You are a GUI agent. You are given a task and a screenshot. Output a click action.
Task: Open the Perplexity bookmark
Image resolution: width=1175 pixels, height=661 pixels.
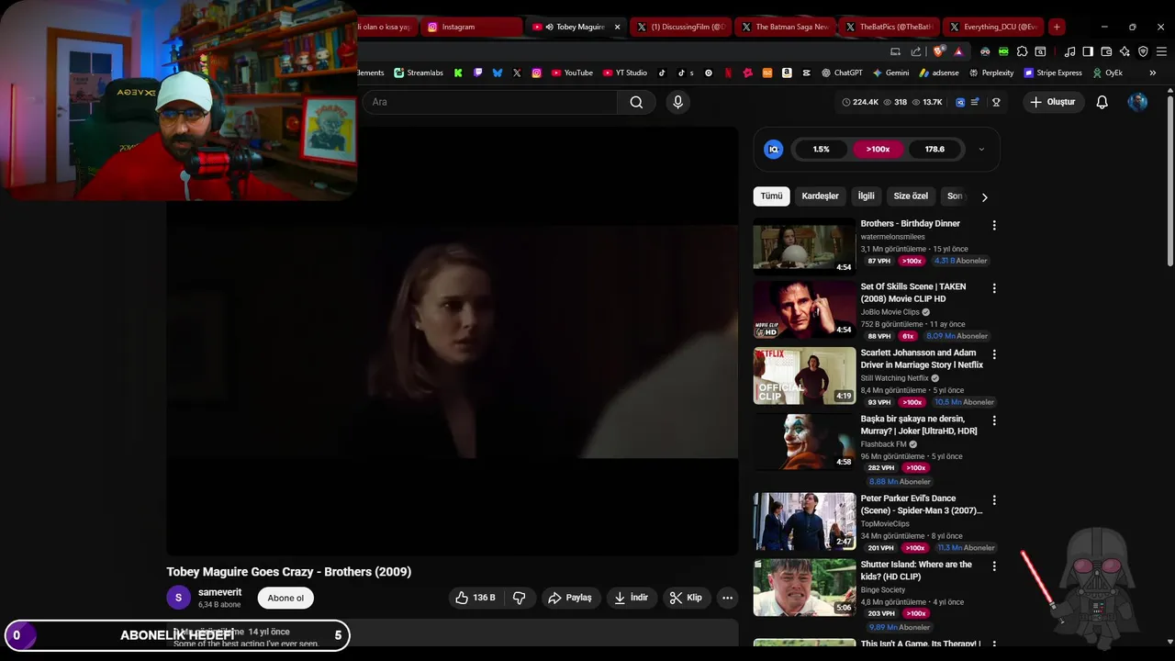pyautogui.click(x=991, y=73)
